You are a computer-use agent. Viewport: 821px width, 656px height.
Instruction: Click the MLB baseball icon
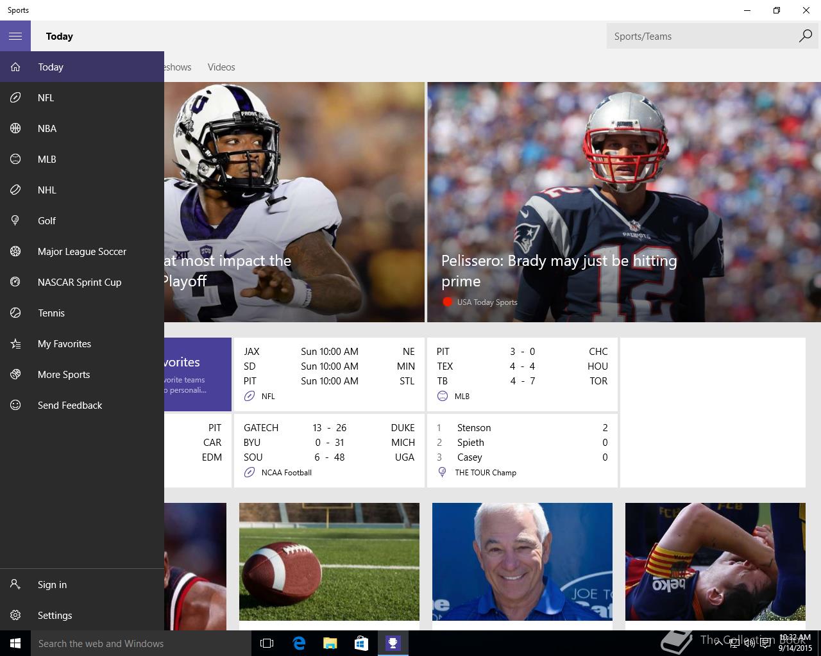tap(15, 159)
